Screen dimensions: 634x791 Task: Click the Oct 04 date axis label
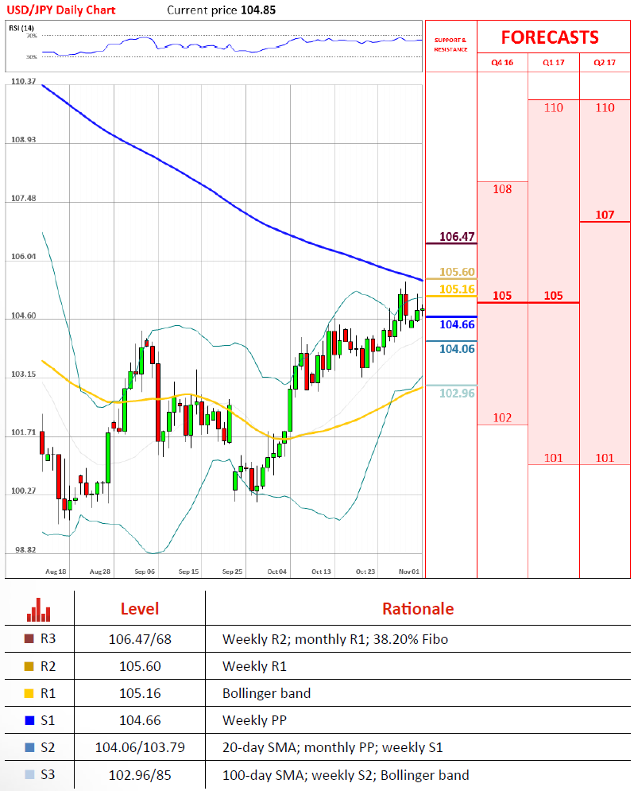click(276, 572)
